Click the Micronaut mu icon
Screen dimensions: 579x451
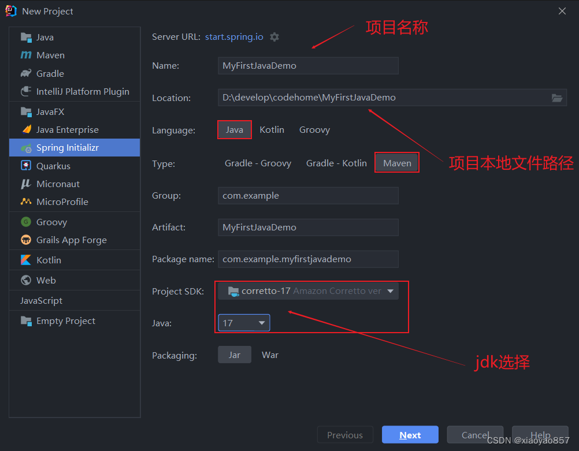coord(26,184)
